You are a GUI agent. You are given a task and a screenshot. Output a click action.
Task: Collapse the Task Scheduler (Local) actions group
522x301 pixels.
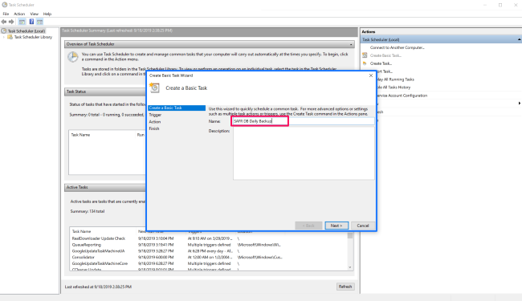(x=519, y=39)
